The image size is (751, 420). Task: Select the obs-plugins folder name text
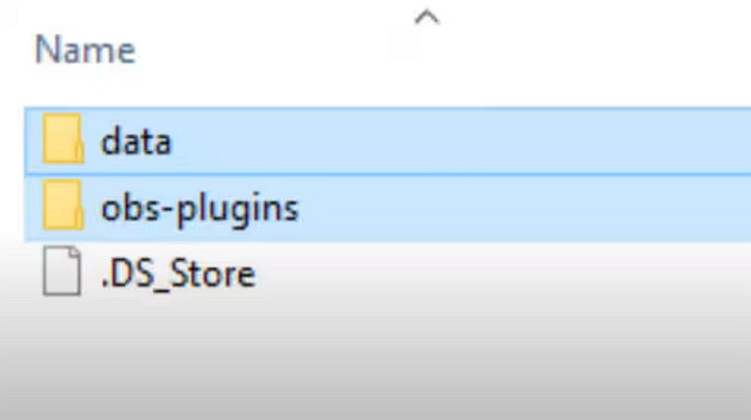[x=200, y=208]
